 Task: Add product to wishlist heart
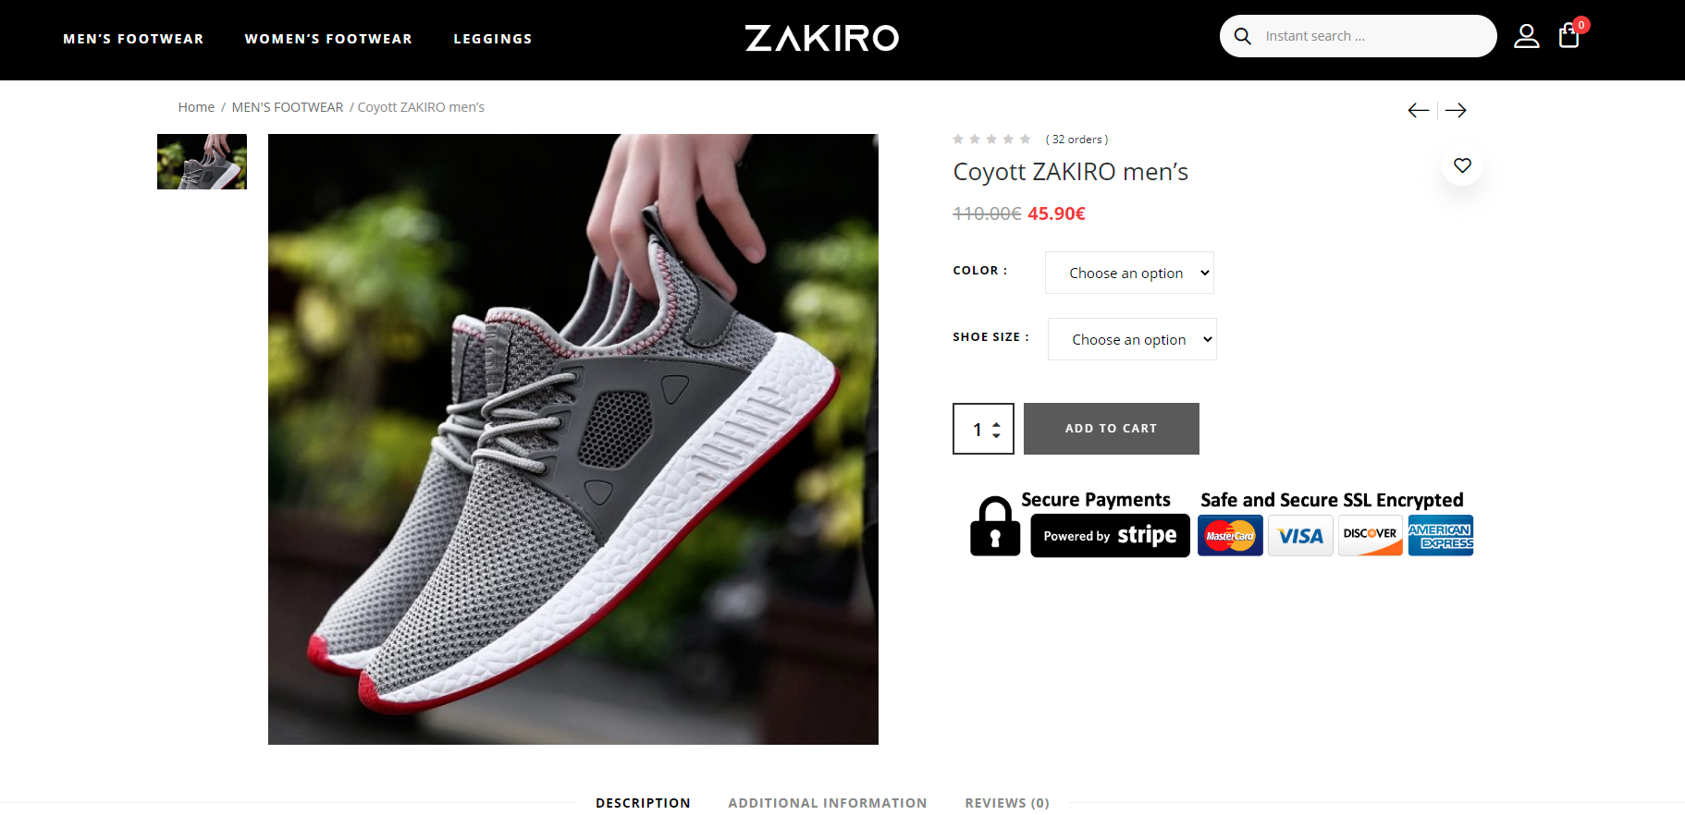[x=1462, y=165]
